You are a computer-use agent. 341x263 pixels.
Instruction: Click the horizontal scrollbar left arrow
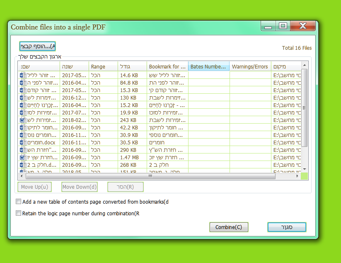point(21,176)
